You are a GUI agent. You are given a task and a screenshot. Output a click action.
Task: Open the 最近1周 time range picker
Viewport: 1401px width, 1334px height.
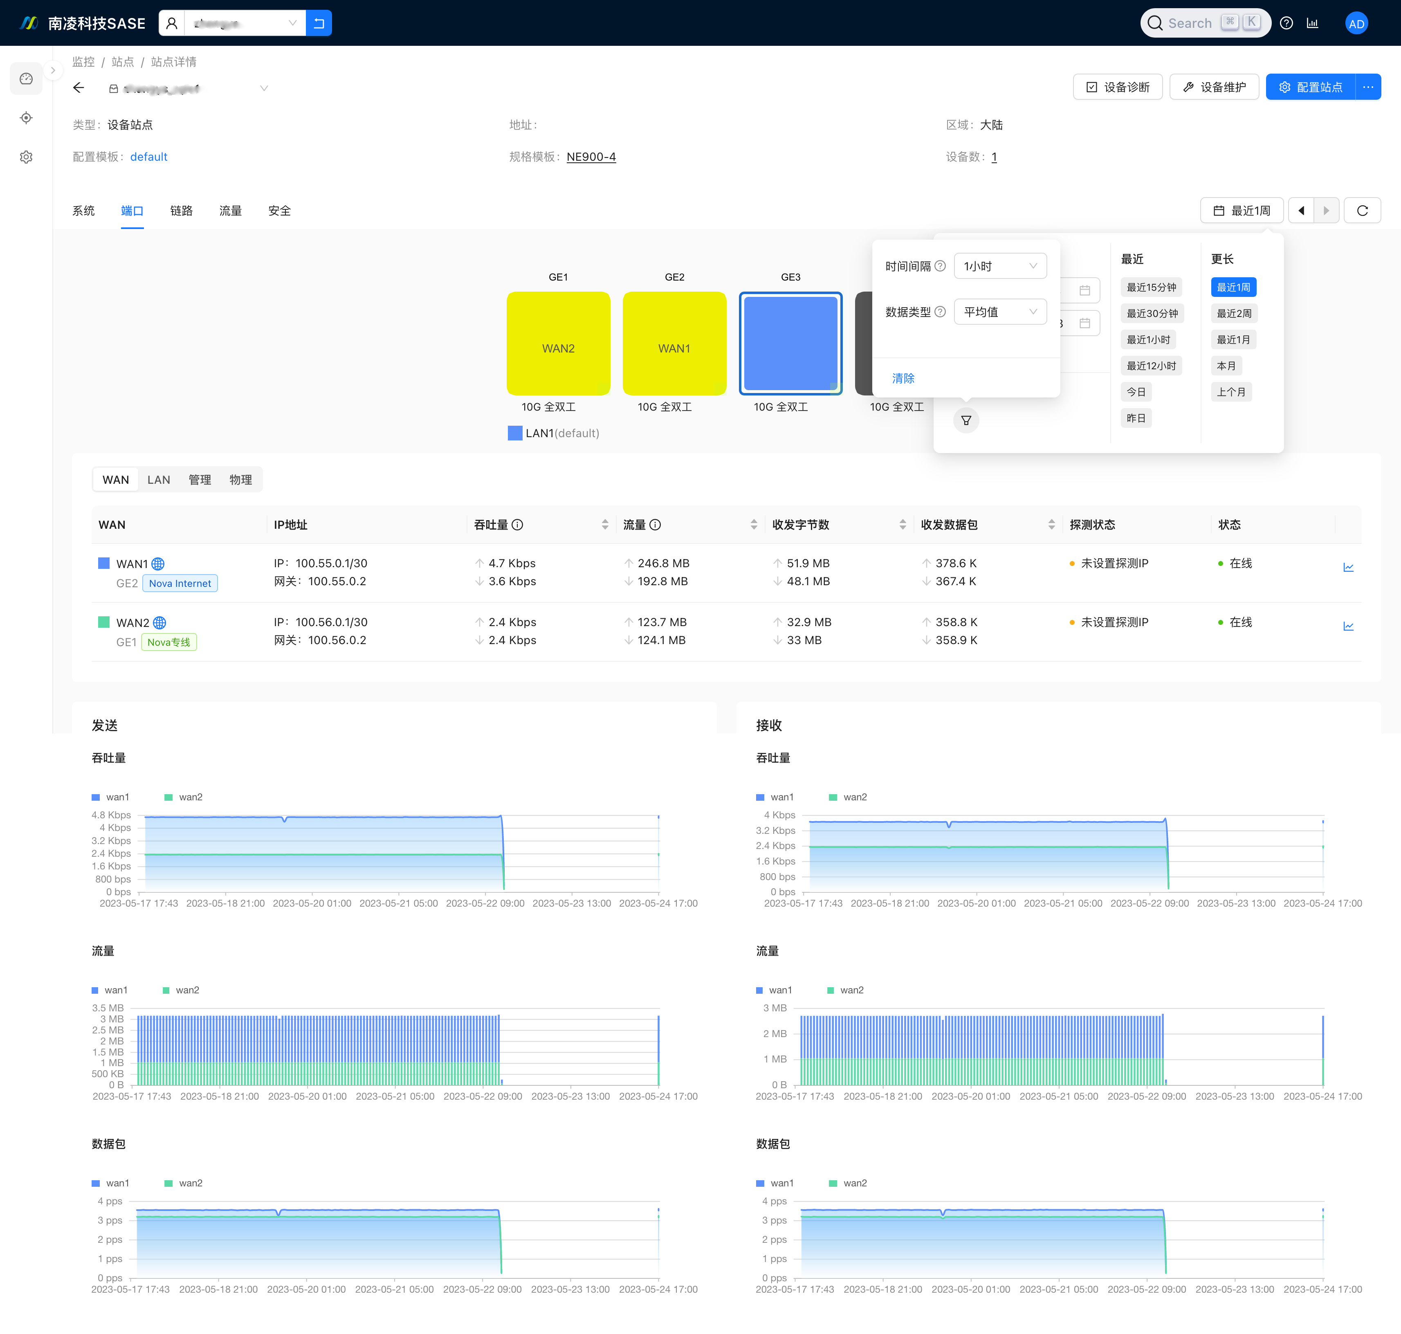coord(1242,211)
